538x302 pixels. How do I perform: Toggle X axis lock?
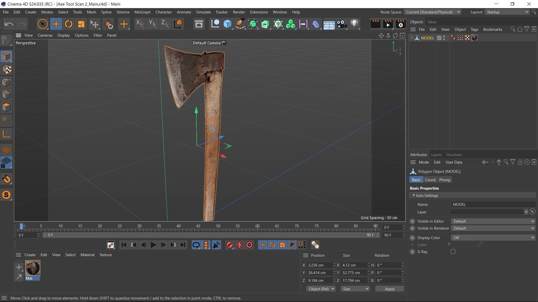[140, 24]
